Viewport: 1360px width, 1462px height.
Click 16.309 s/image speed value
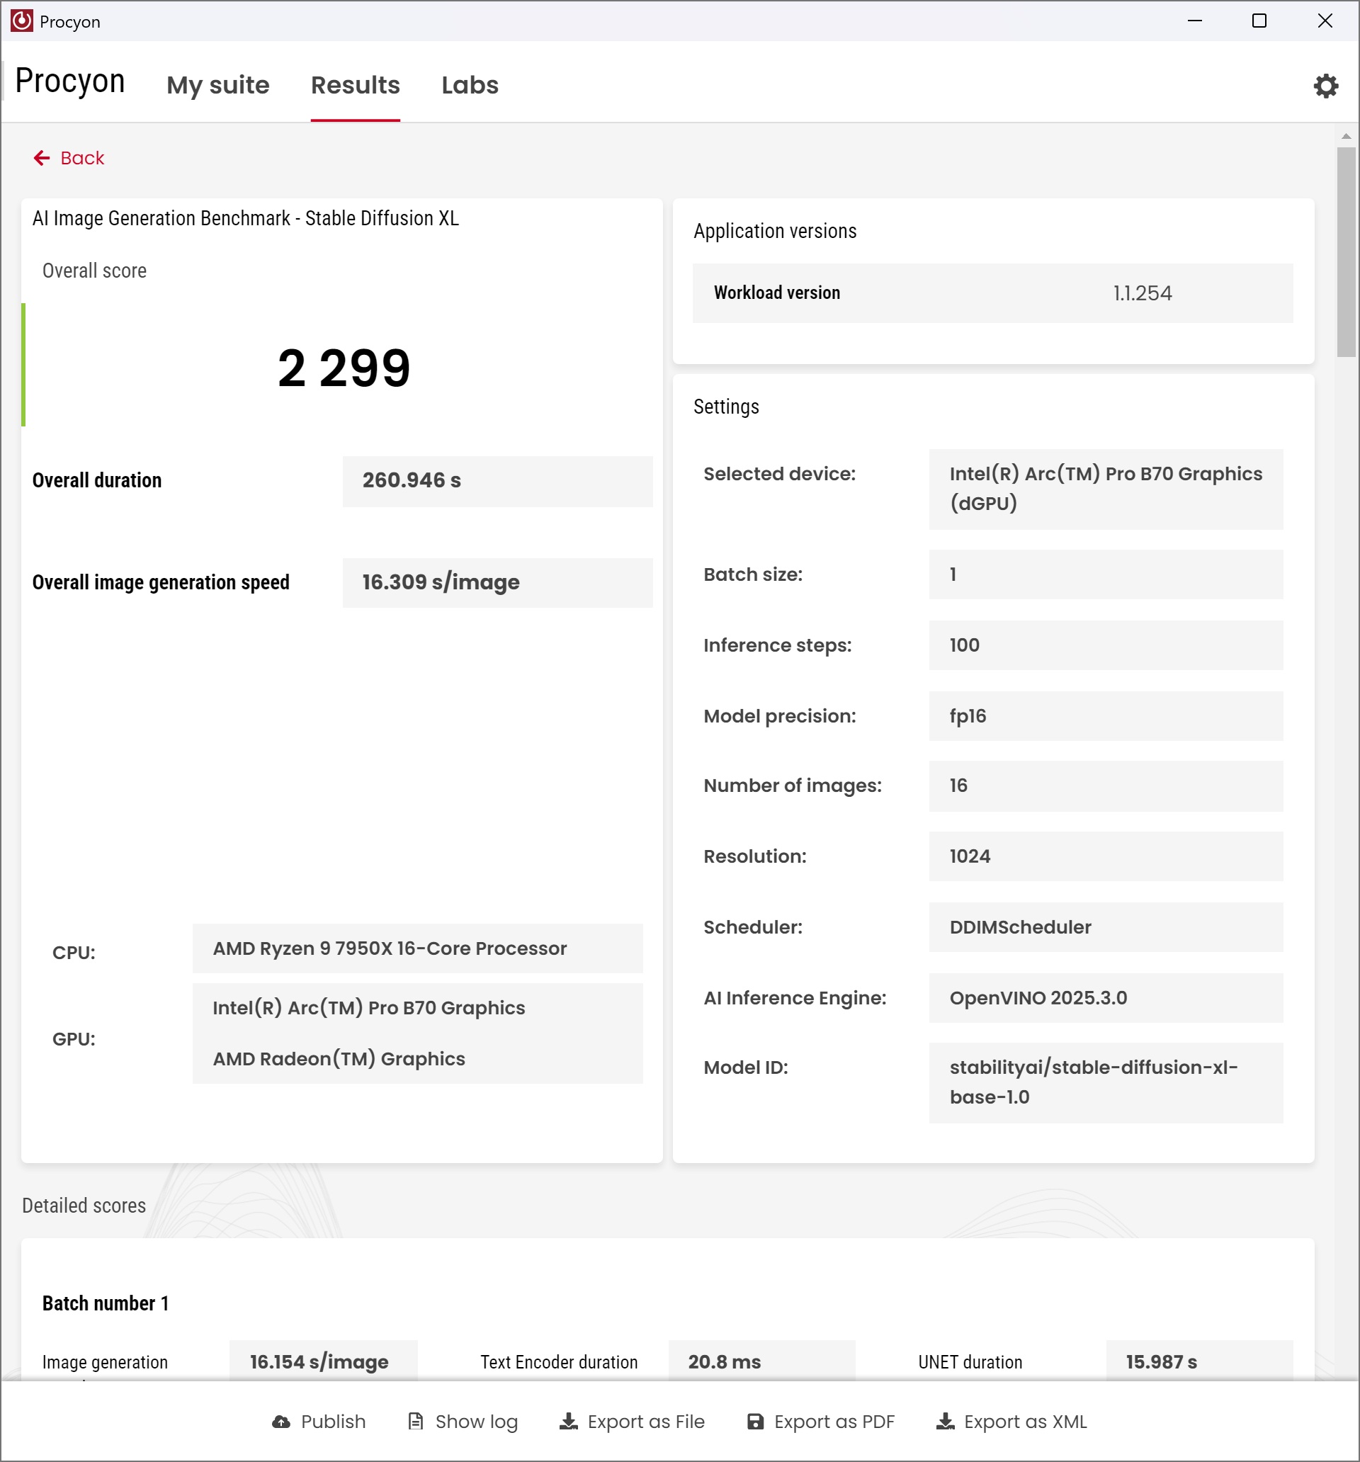click(497, 582)
